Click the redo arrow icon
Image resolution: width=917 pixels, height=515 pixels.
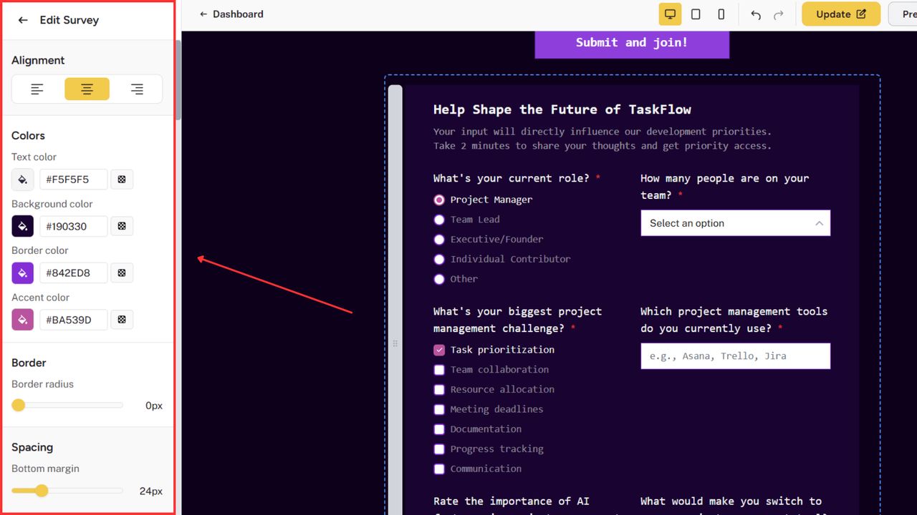click(778, 14)
